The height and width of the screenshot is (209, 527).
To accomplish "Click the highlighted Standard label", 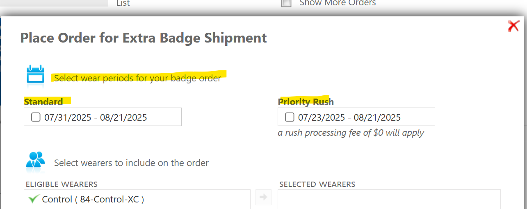I will (43, 101).
